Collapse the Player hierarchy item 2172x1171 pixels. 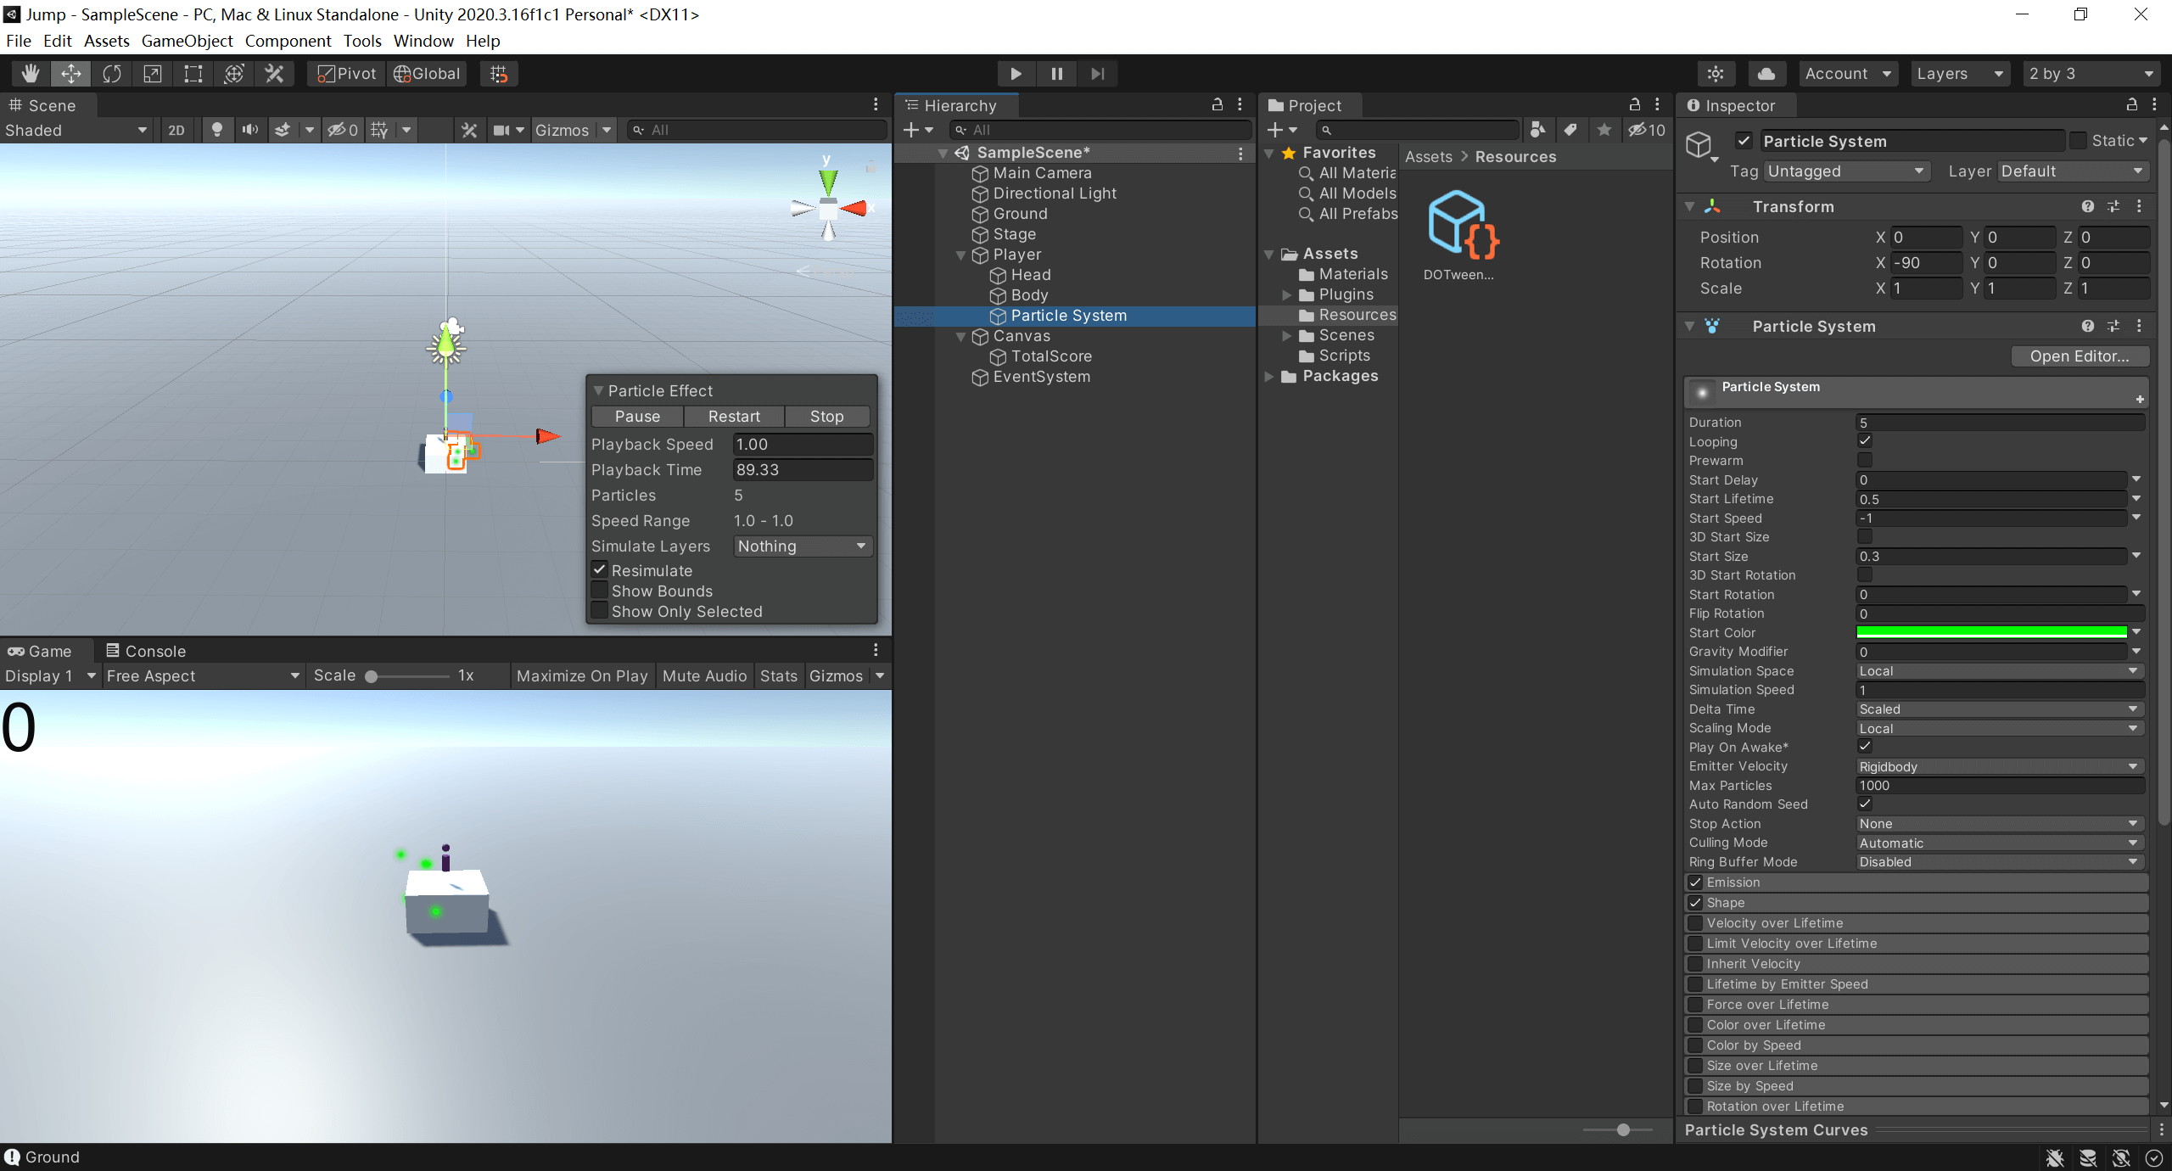point(961,255)
